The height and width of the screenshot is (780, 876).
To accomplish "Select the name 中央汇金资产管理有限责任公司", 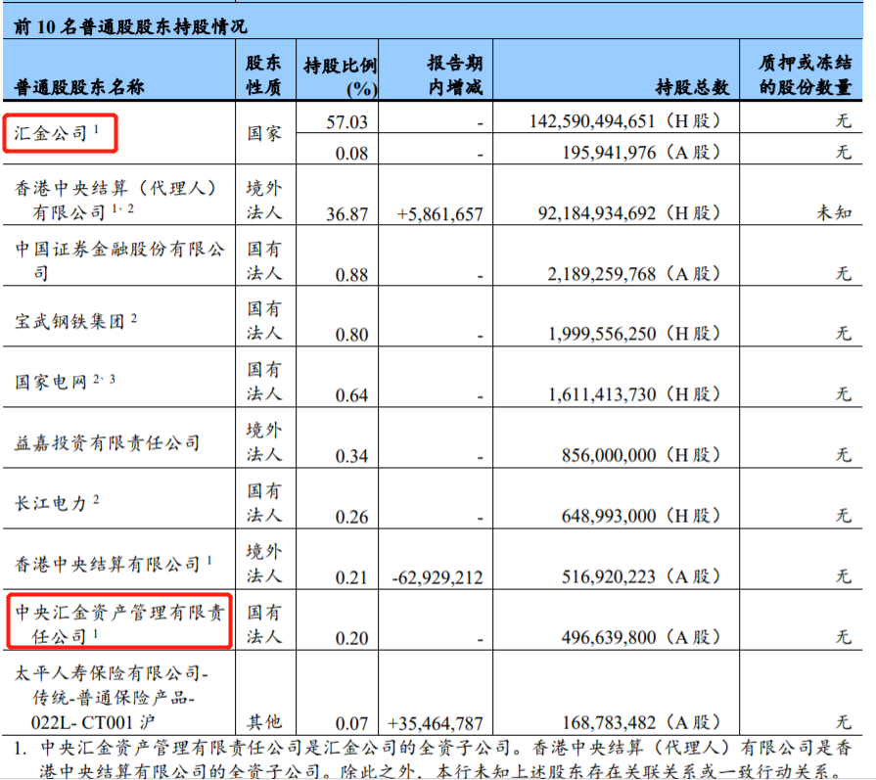I will [x=119, y=623].
